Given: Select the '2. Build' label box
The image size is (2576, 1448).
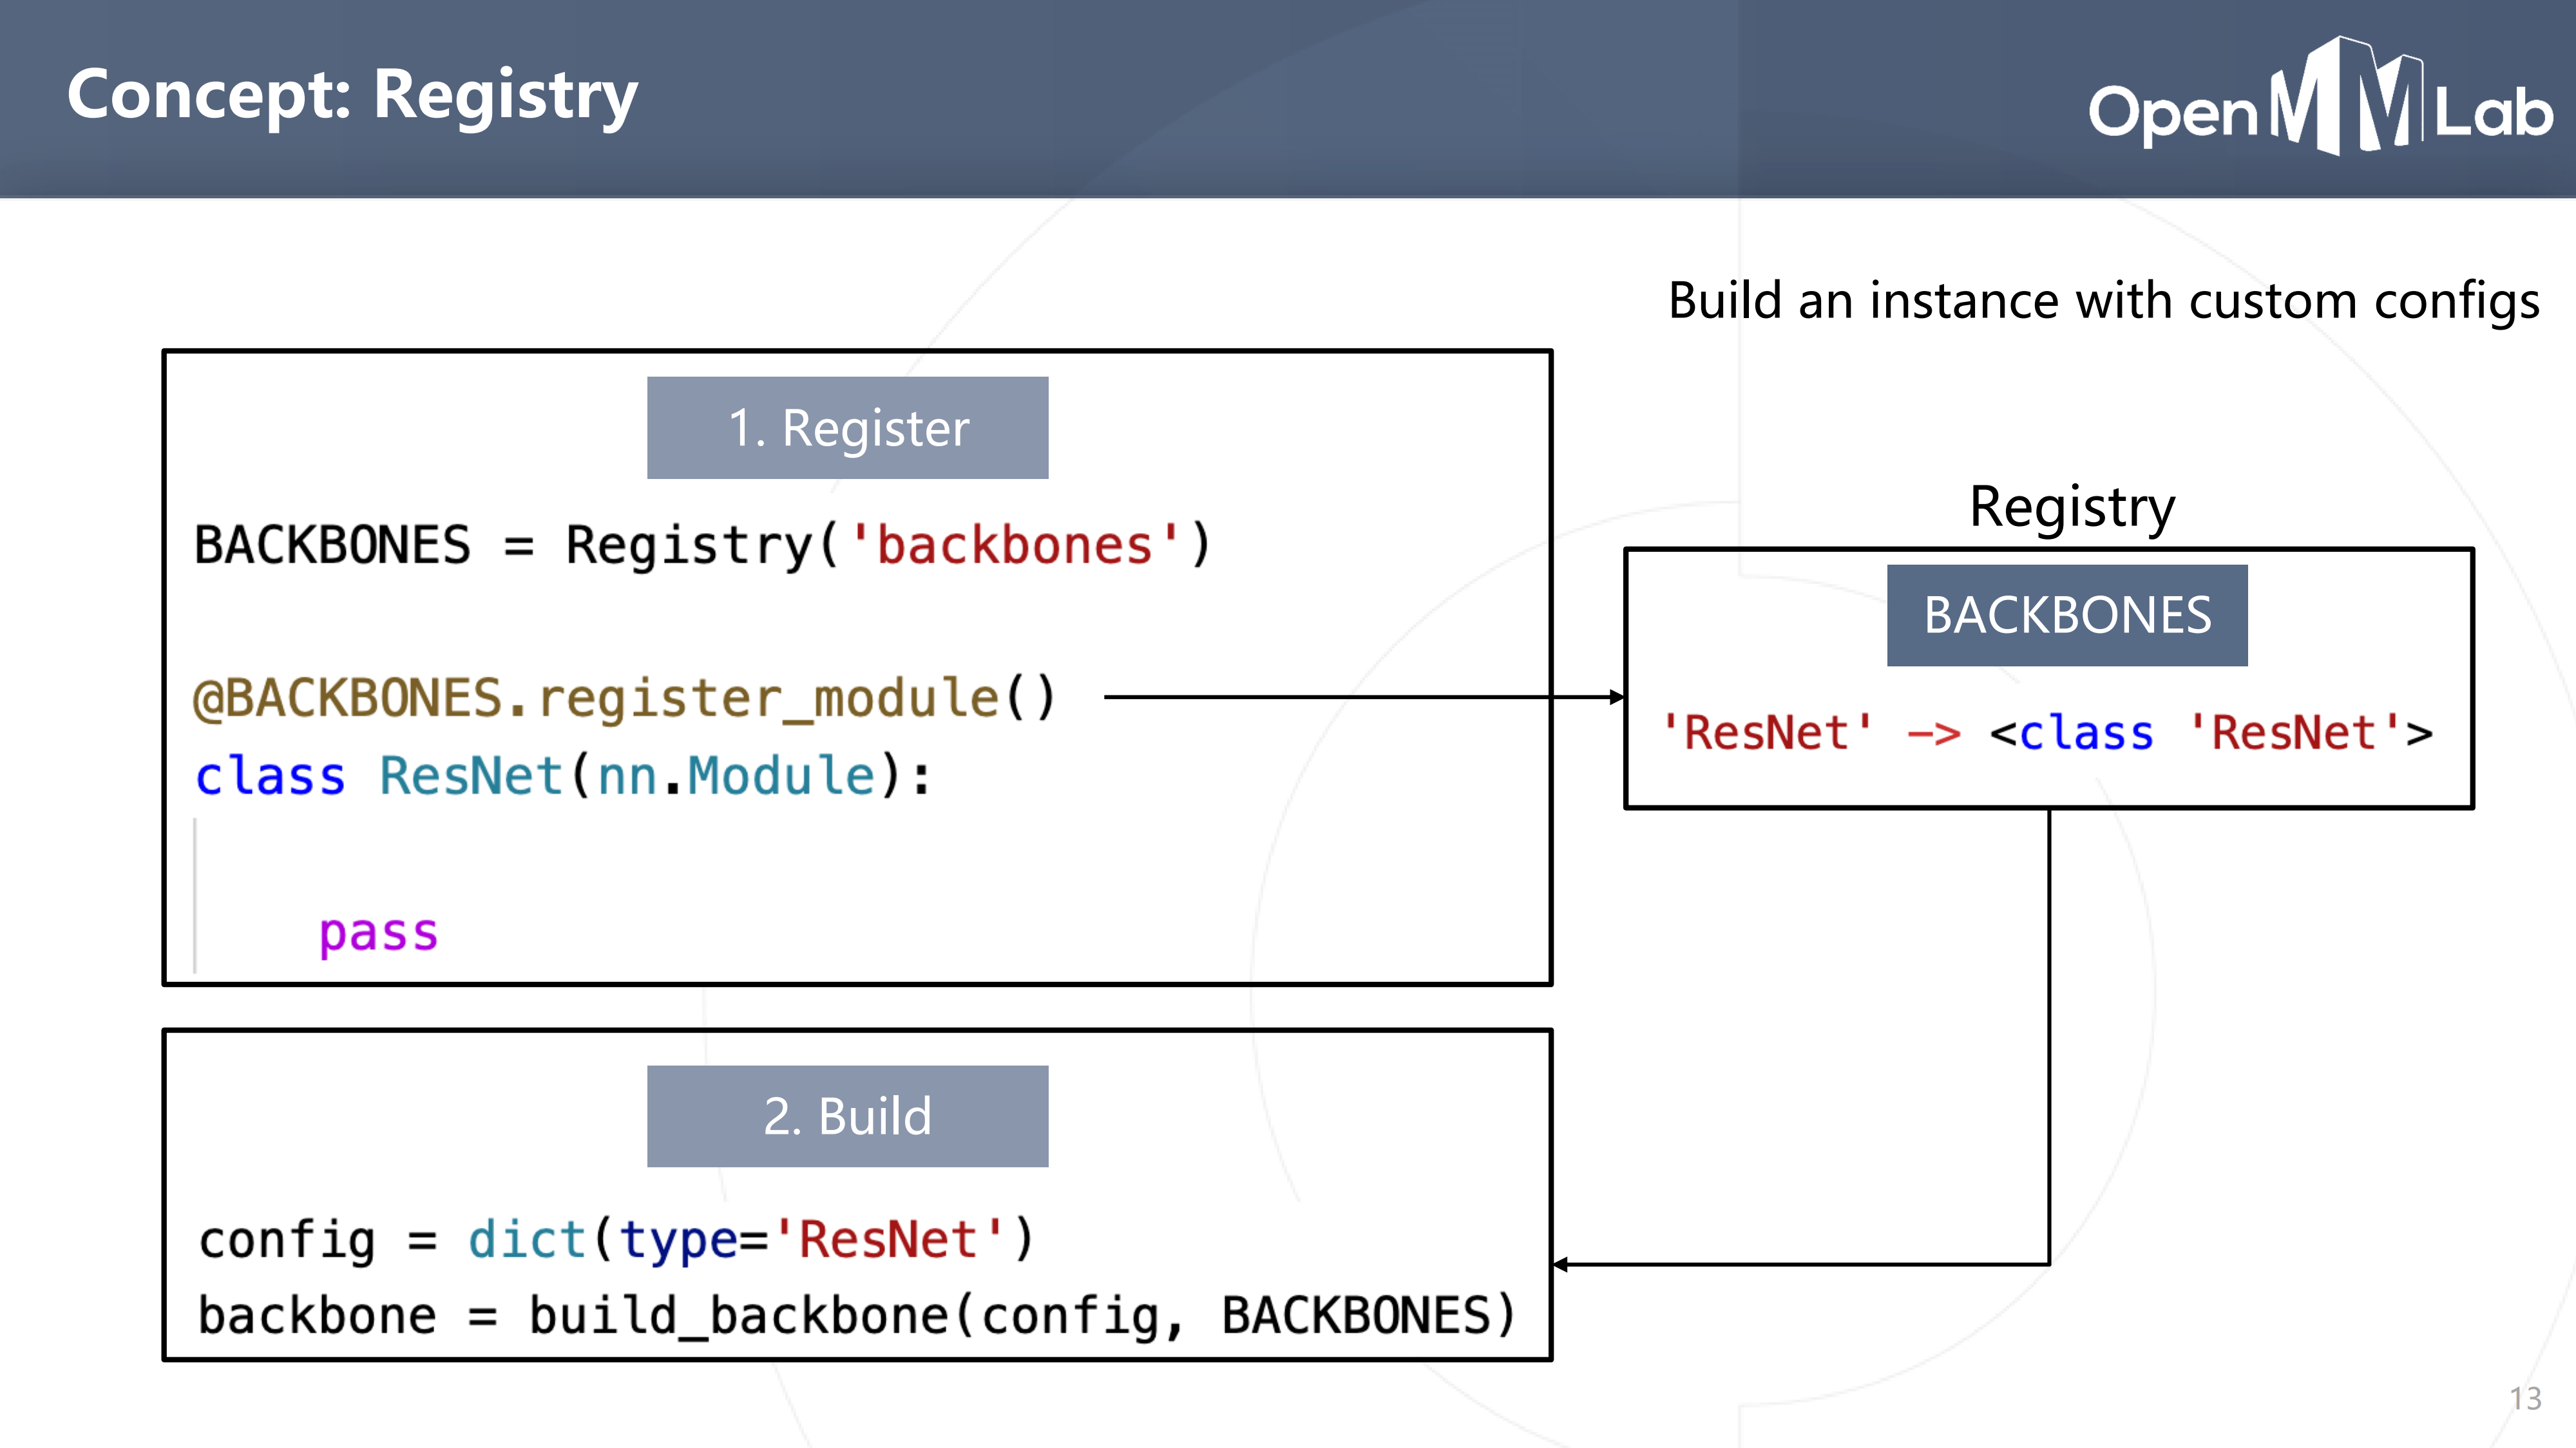Looking at the screenshot, I should 847,1115.
